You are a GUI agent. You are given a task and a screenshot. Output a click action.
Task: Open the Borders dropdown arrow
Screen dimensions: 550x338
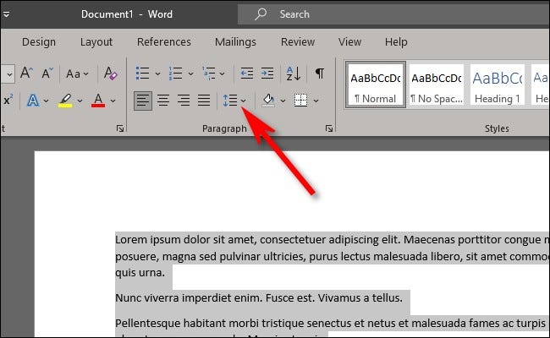click(316, 101)
